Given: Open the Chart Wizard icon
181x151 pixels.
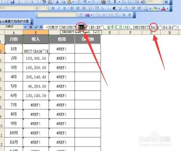Looking at the screenshot, I should tap(136, 2).
